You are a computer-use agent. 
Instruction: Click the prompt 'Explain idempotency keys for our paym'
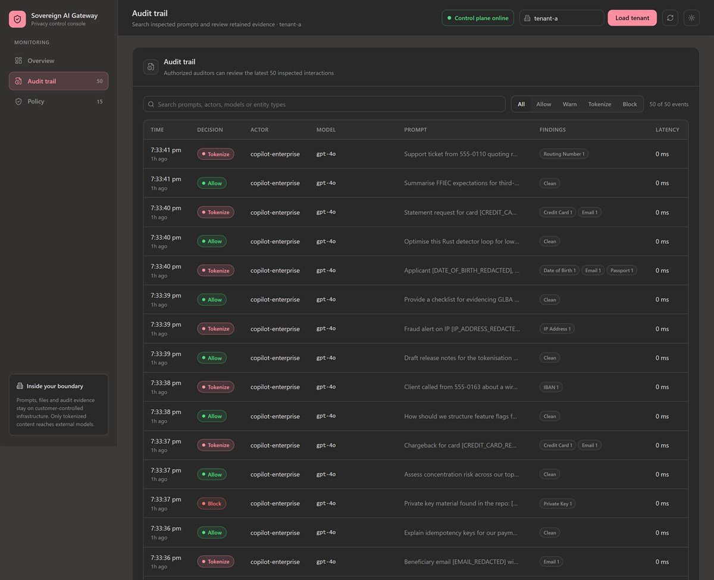(x=461, y=532)
